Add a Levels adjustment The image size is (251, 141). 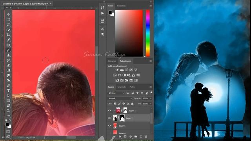(x=122, y=70)
